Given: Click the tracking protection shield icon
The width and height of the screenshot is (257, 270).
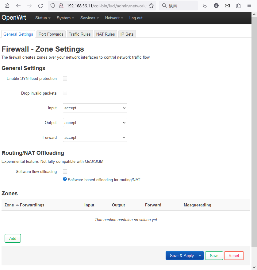Looking at the screenshot, I should click(52, 6).
